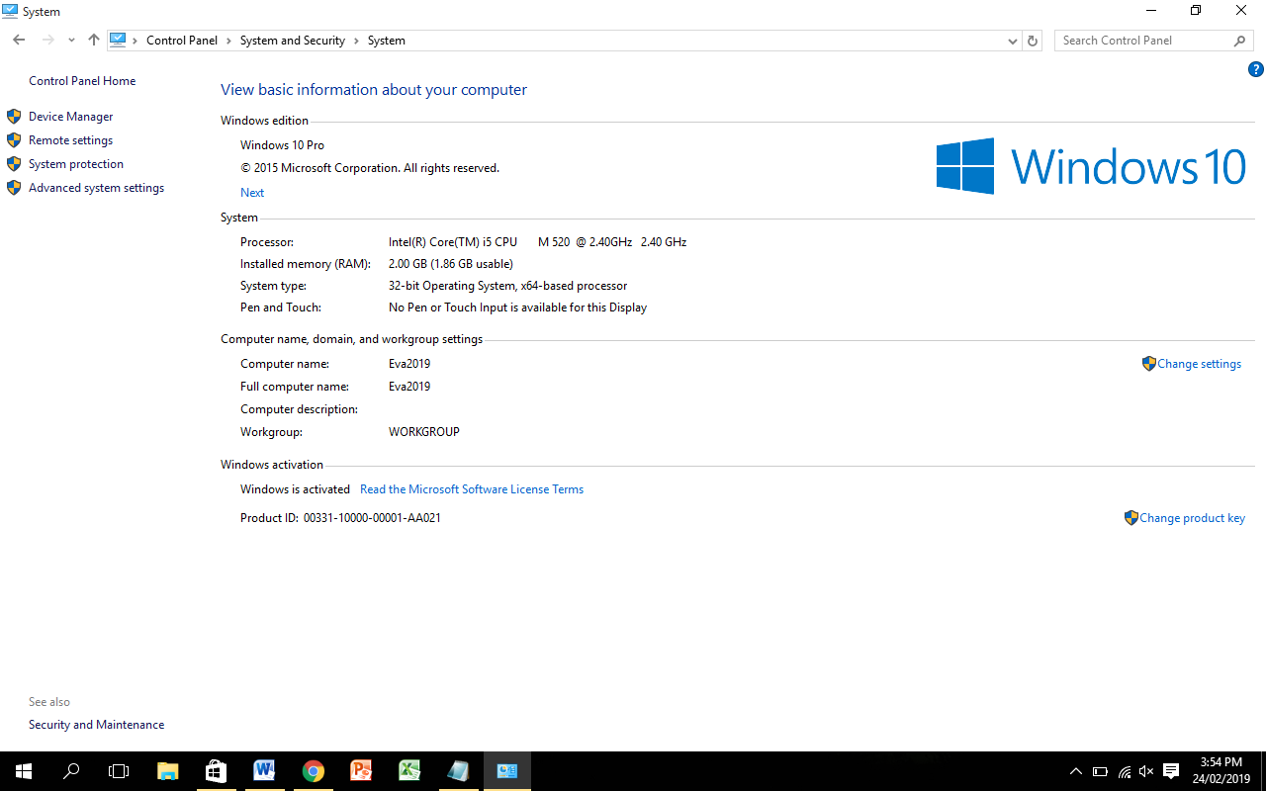Click the System icon in the title bar
The width and height of the screenshot is (1266, 791).
[x=10, y=11]
